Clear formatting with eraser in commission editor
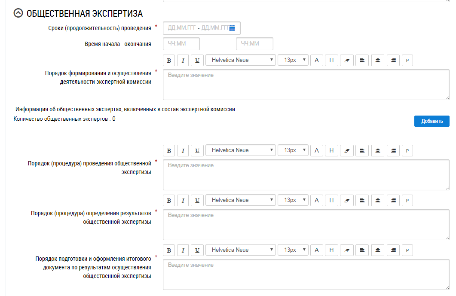This screenshot has height=296, width=456. pyautogui.click(x=347, y=60)
